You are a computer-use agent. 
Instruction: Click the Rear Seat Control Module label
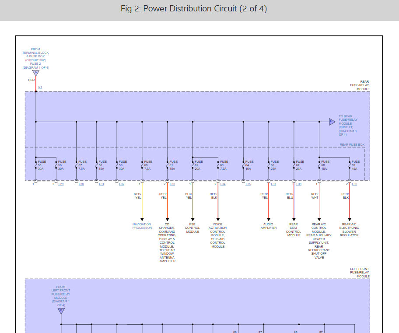[x=294, y=230]
